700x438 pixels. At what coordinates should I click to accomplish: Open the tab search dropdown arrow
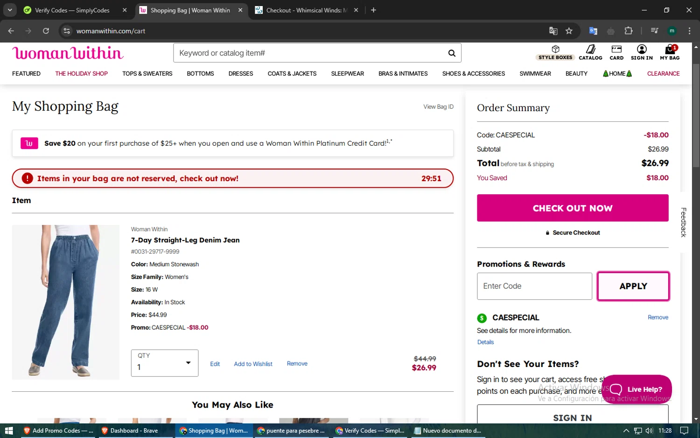[10, 10]
